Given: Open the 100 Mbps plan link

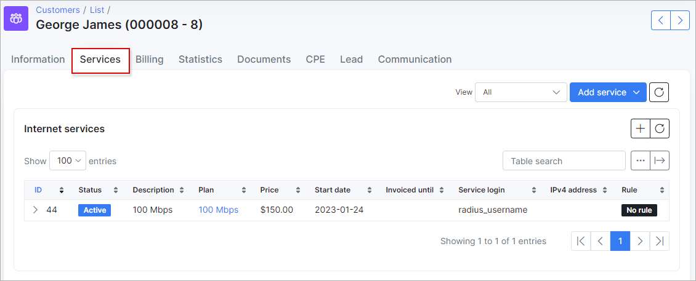Looking at the screenshot, I should (x=219, y=210).
